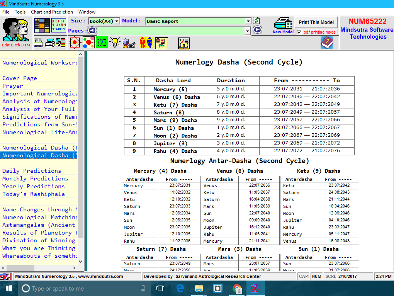Screen dimensions: 394x296
Task: Open the Tools menu
Action: [x=20, y=12]
